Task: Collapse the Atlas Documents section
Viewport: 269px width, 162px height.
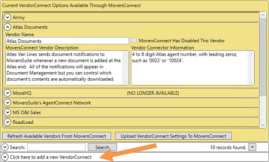Action: 8,27
